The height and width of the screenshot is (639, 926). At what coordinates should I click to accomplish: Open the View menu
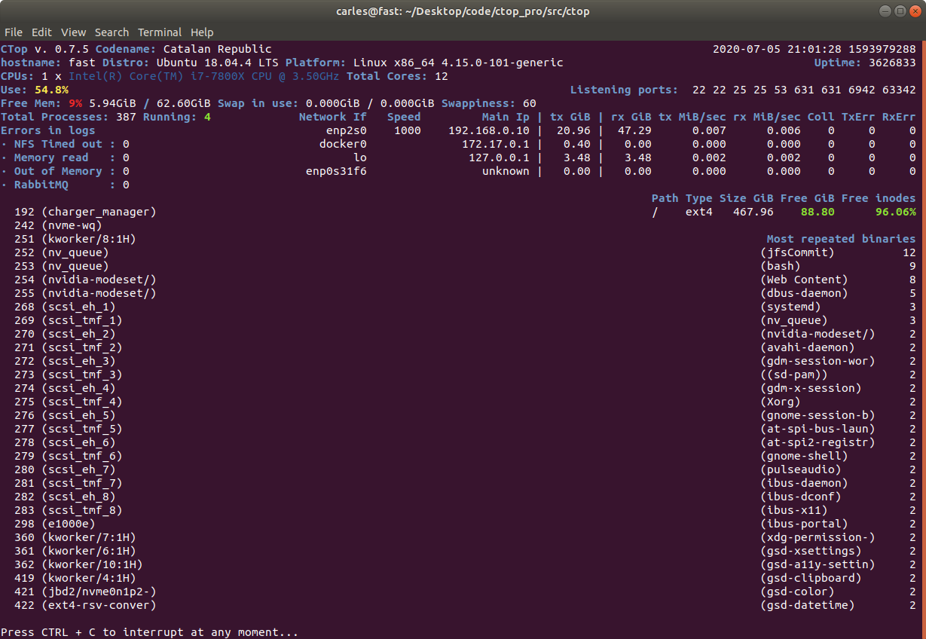coord(73,32)
